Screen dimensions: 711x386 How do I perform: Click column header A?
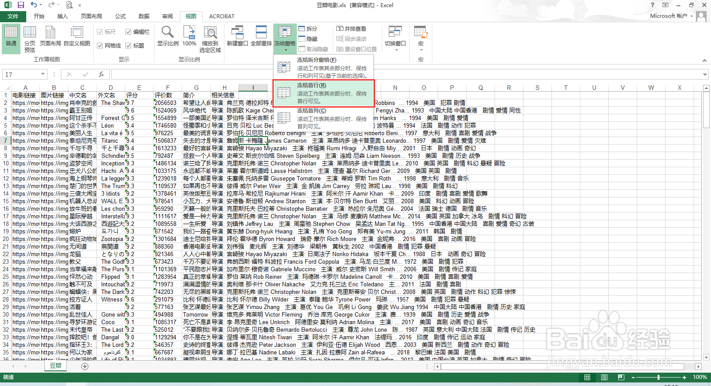25,88
